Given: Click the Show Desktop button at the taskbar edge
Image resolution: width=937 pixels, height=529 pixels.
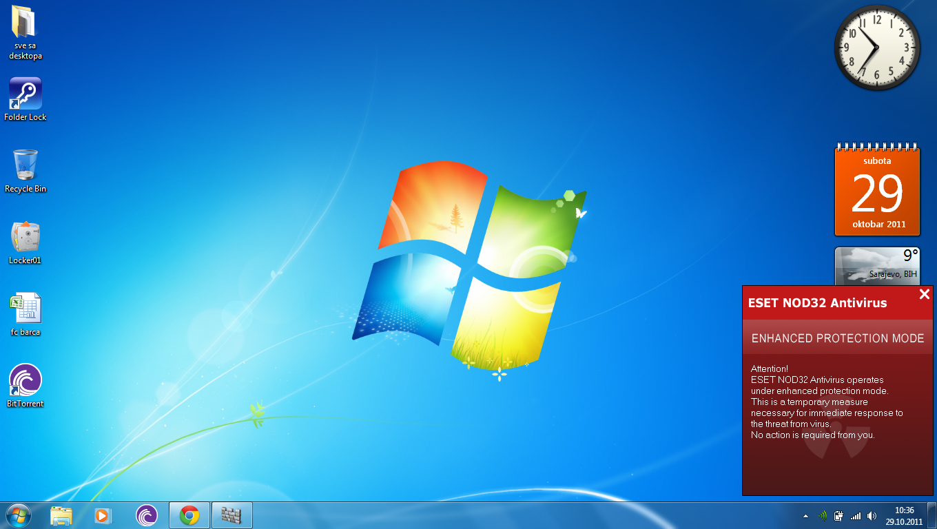Looking at the screenshot, I should point(931,515).
